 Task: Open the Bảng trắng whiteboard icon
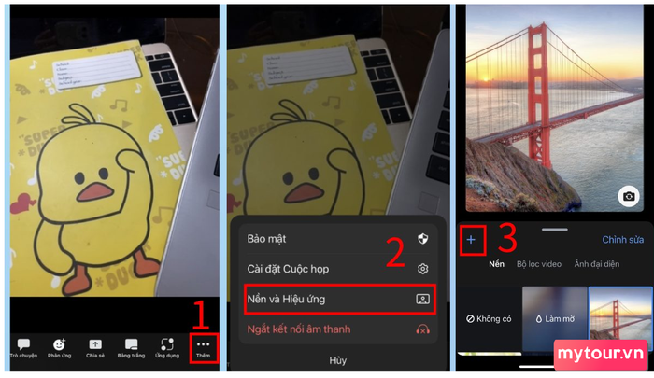132,344
